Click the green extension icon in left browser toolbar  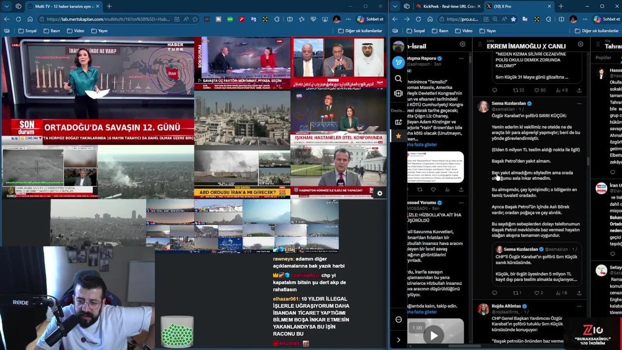230,19
